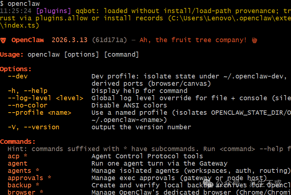This screenshot has height=195, width=291.
Task: Click the 'approvals *' command
Action: (x=29, y=178)
